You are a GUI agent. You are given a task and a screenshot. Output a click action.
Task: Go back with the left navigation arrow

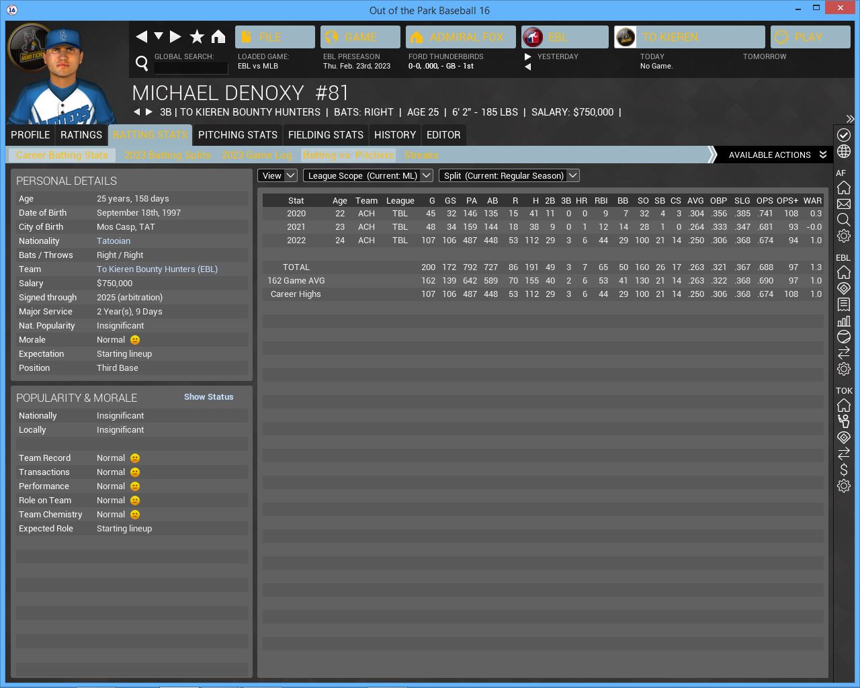tap(141, 37)
